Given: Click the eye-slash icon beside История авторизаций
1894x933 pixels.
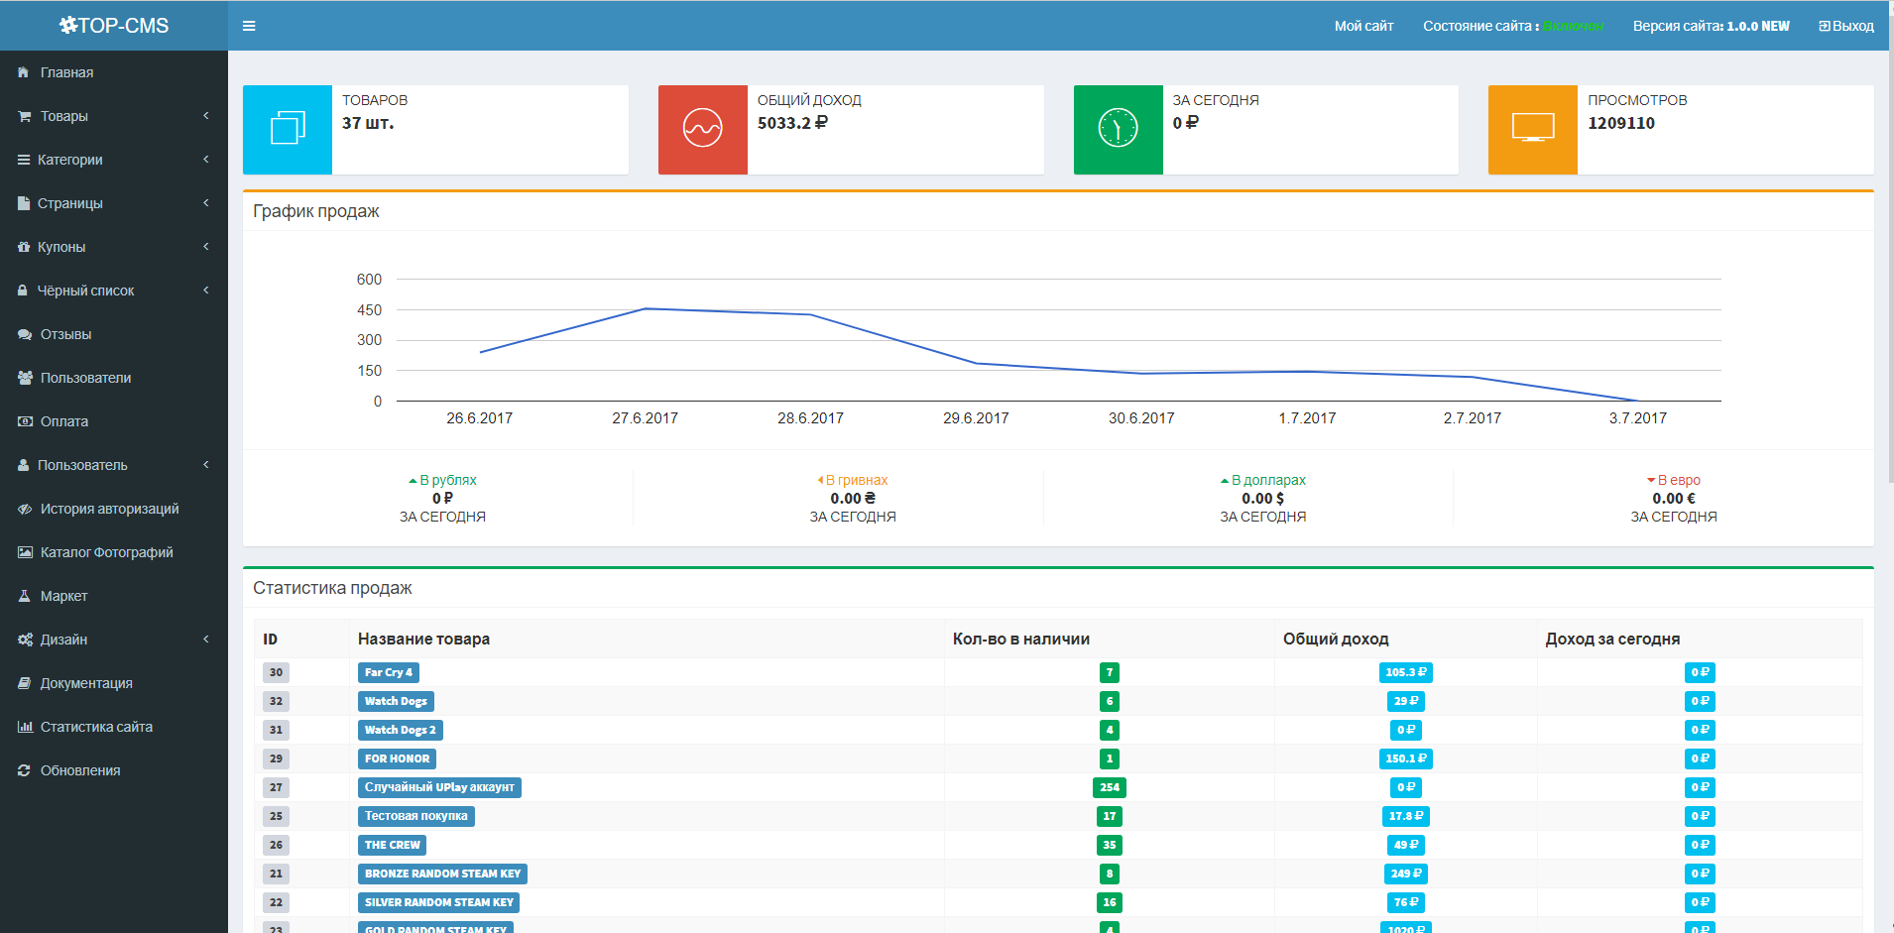Looking at the screenshot, I should pos(25,509).
